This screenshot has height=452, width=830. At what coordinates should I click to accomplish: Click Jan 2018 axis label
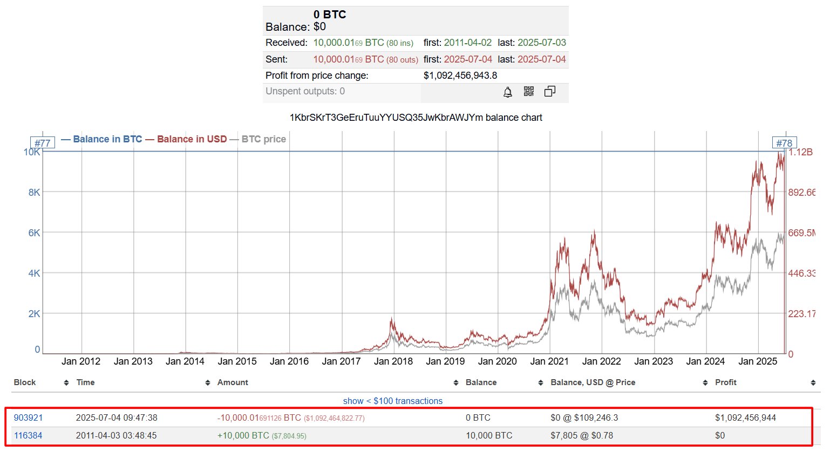(x=393, y=361)
